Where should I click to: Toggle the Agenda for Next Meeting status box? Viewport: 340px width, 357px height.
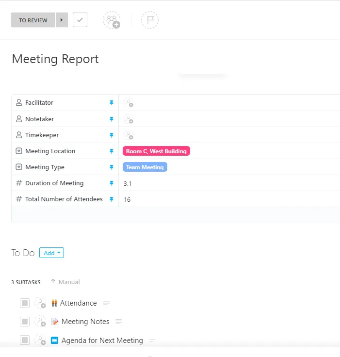(25, 340)
